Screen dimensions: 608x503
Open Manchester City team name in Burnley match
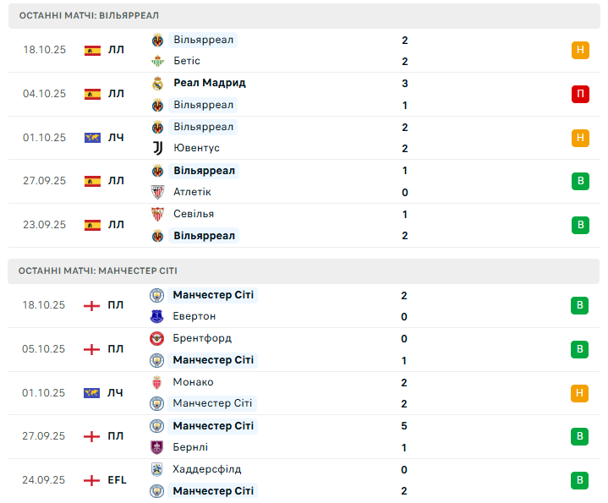213,425
